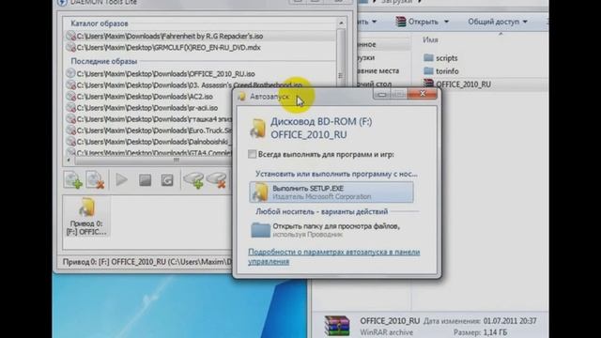Viewport: 601px width, 338px height.
Task: Select the Привод 0: [F:] OFFIC... drive thumbnail
Action: pyautogui.click(x=86, y=217)
